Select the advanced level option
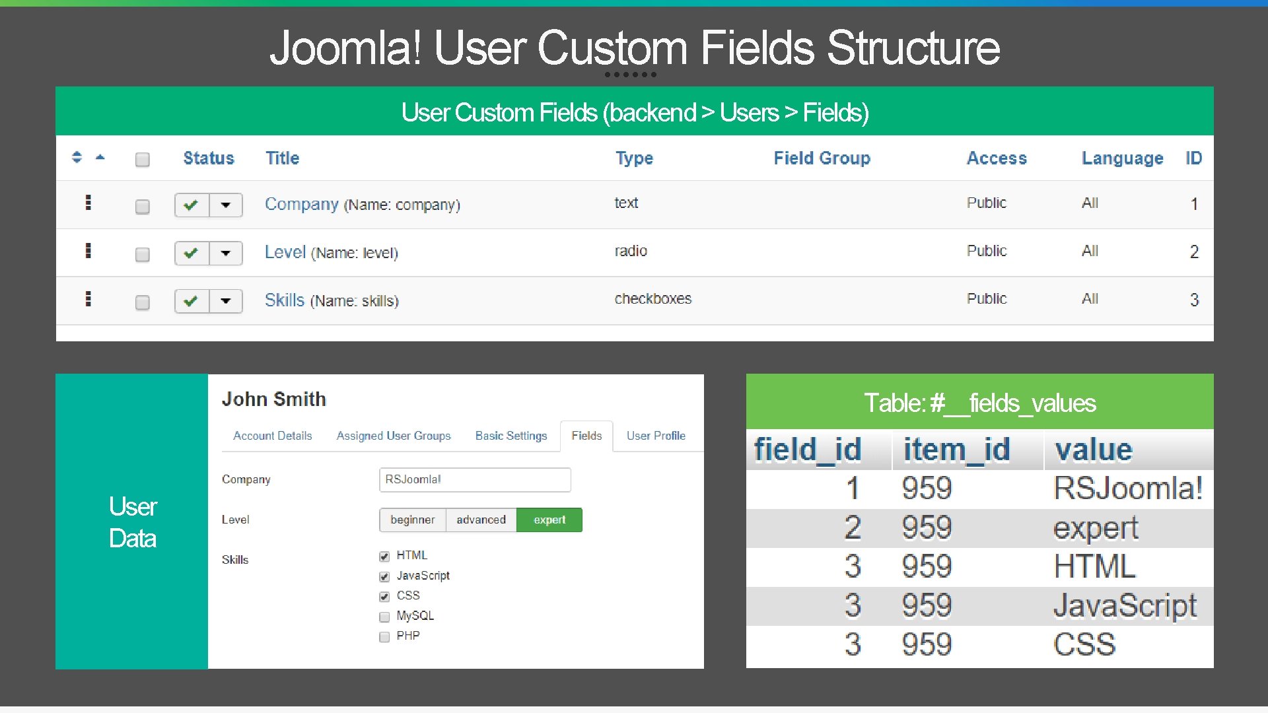This screenshot has height=713, width=1268. coord(481,520)
